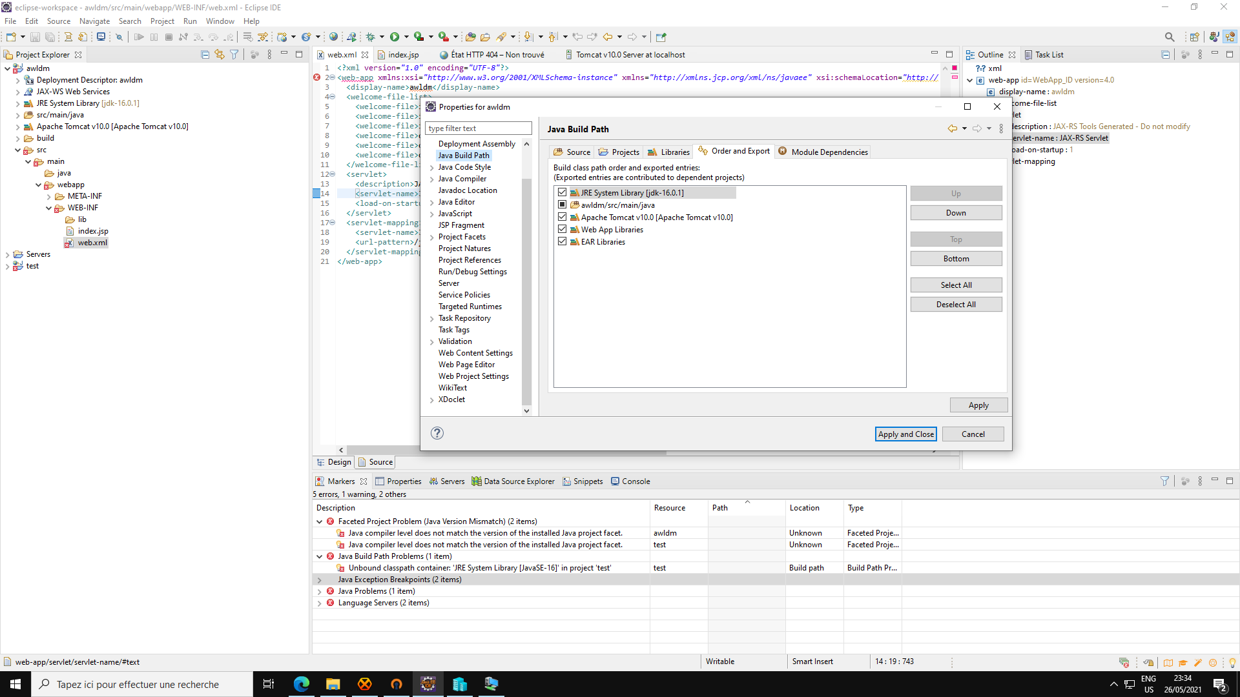Viewport: 1240px width, 697px height.
Task: Click the Down button
Action: 956,213
